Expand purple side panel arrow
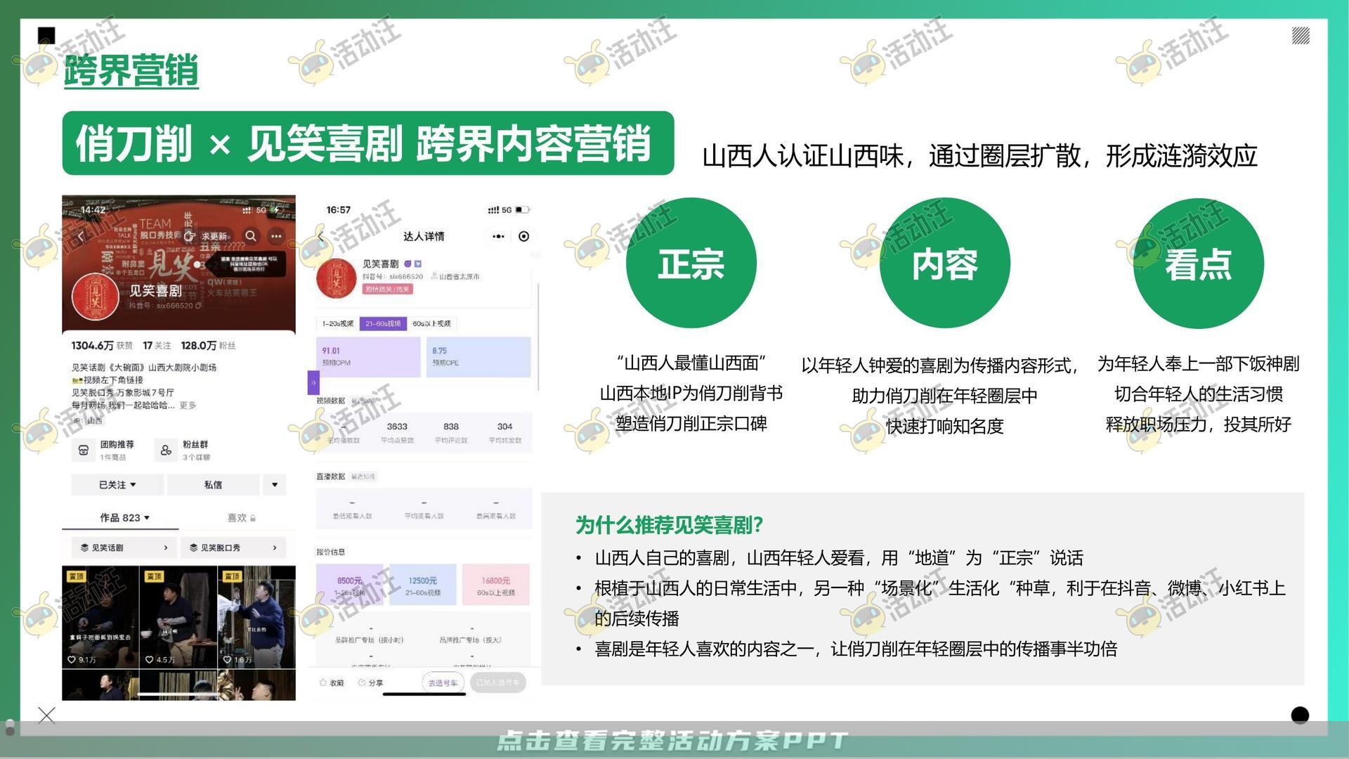The image size is (1349, 759). [313, 383]
